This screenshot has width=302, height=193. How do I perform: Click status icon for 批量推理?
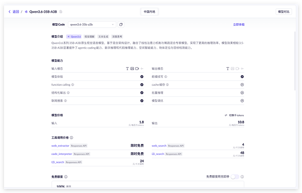(242, 93)
